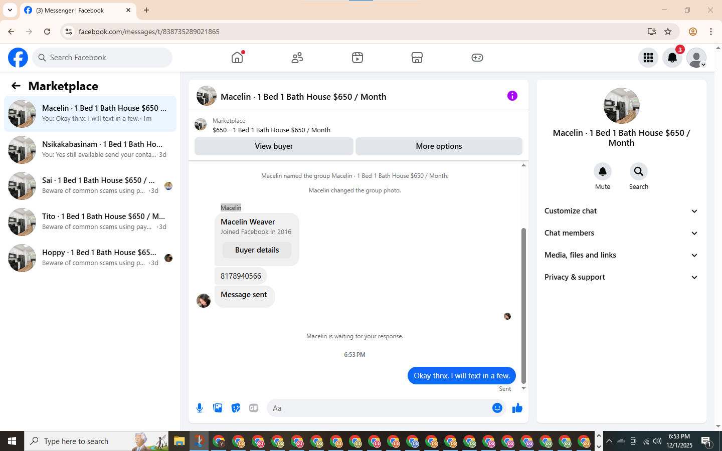Choose a sticker from the sticker icon
The height and width of the screenshot is (451, 722).
point(236,408)
